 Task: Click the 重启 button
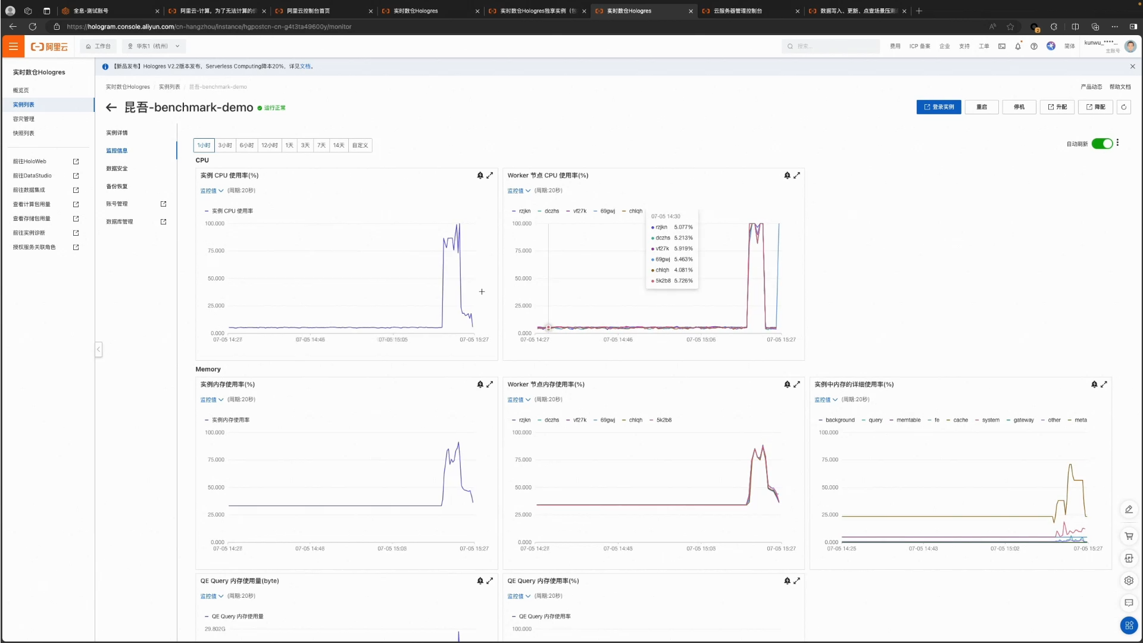pyautogui.click(x=982, y=107)
